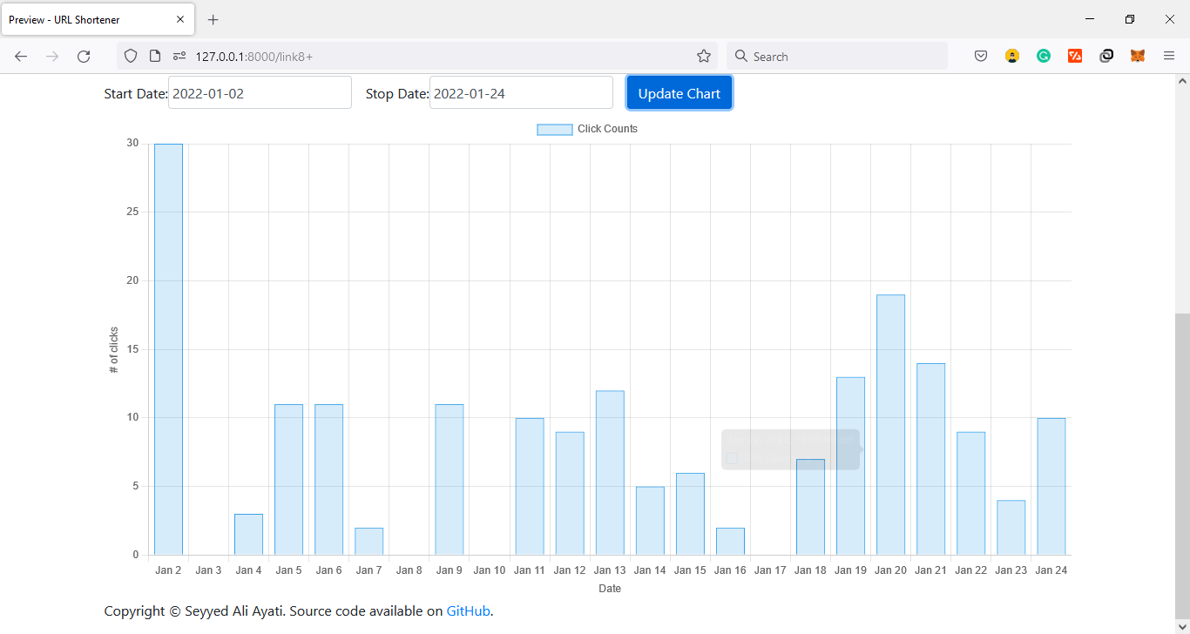Image resolution: width=1190 pixels, height=634 pixels.
Task: Click the scrollbar down arrow
Action: click(1182, 626)
